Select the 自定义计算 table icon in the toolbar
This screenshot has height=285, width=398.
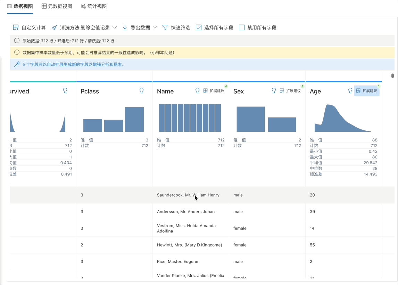tap(16, 27)
